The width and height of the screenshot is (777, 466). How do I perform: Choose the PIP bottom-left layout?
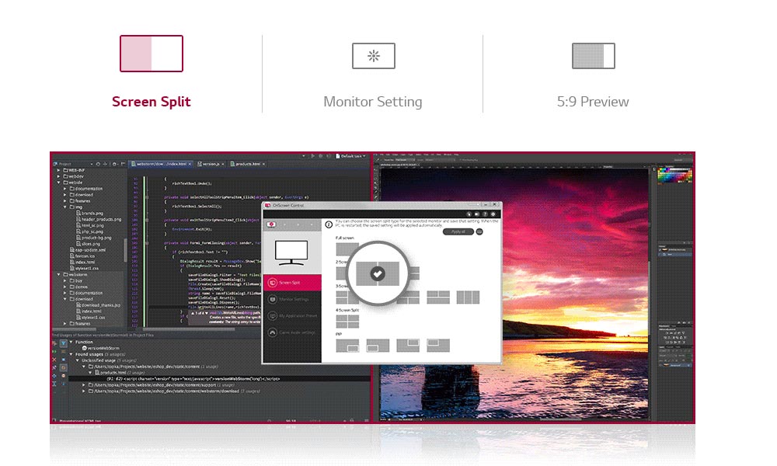(378, 345)
